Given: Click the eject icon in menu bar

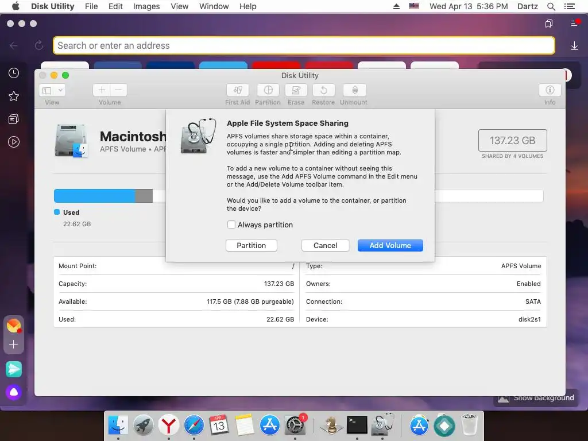Looking at the screenshot, I should (396, 6).
